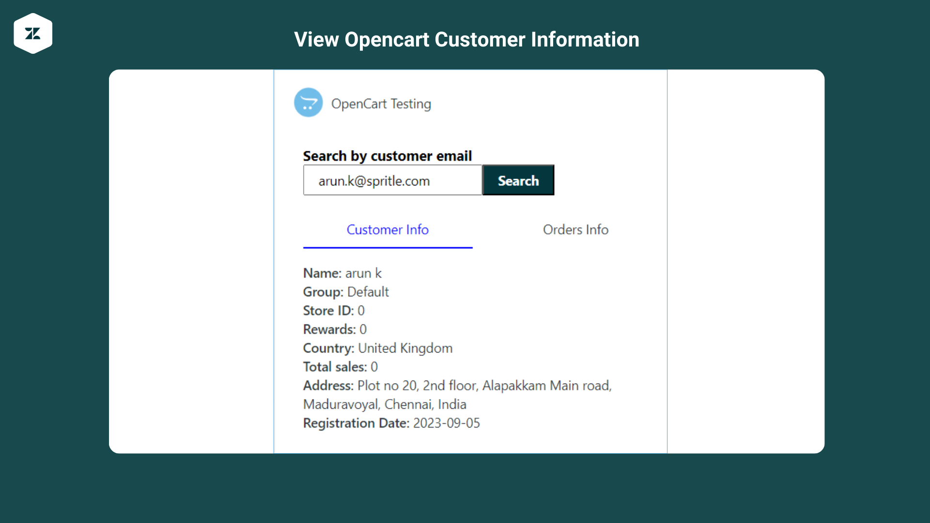Image resolution: width=930 pixels, height=523 pixels.
Task: Click the Total sales: 0 line
Action: coord(341,367)
